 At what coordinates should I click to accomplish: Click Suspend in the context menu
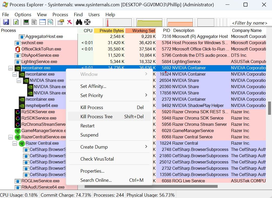89,135
